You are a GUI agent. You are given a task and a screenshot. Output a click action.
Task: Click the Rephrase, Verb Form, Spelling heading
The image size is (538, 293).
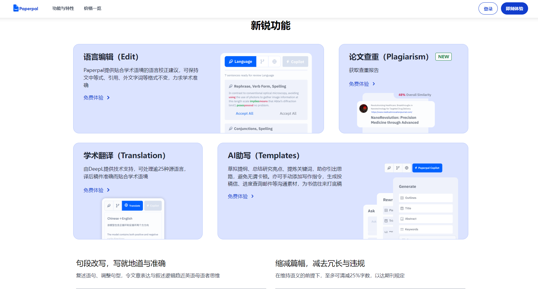(260, 86)
